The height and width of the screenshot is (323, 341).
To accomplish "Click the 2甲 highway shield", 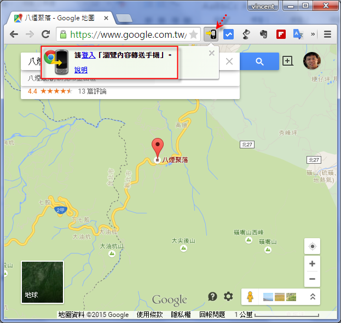I will [x=60, y=210].
